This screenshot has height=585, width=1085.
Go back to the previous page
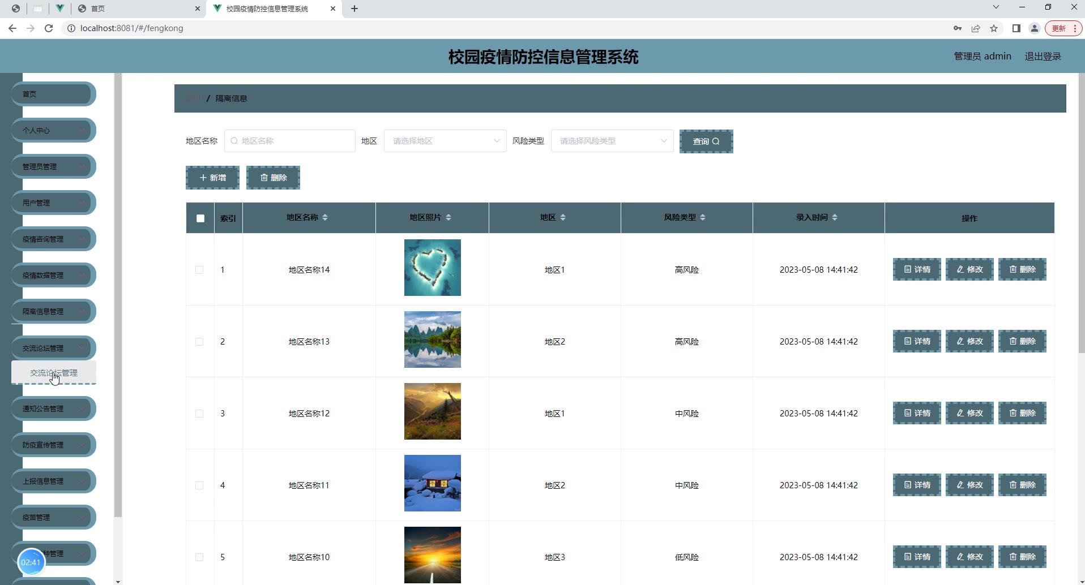click(12, 28)
